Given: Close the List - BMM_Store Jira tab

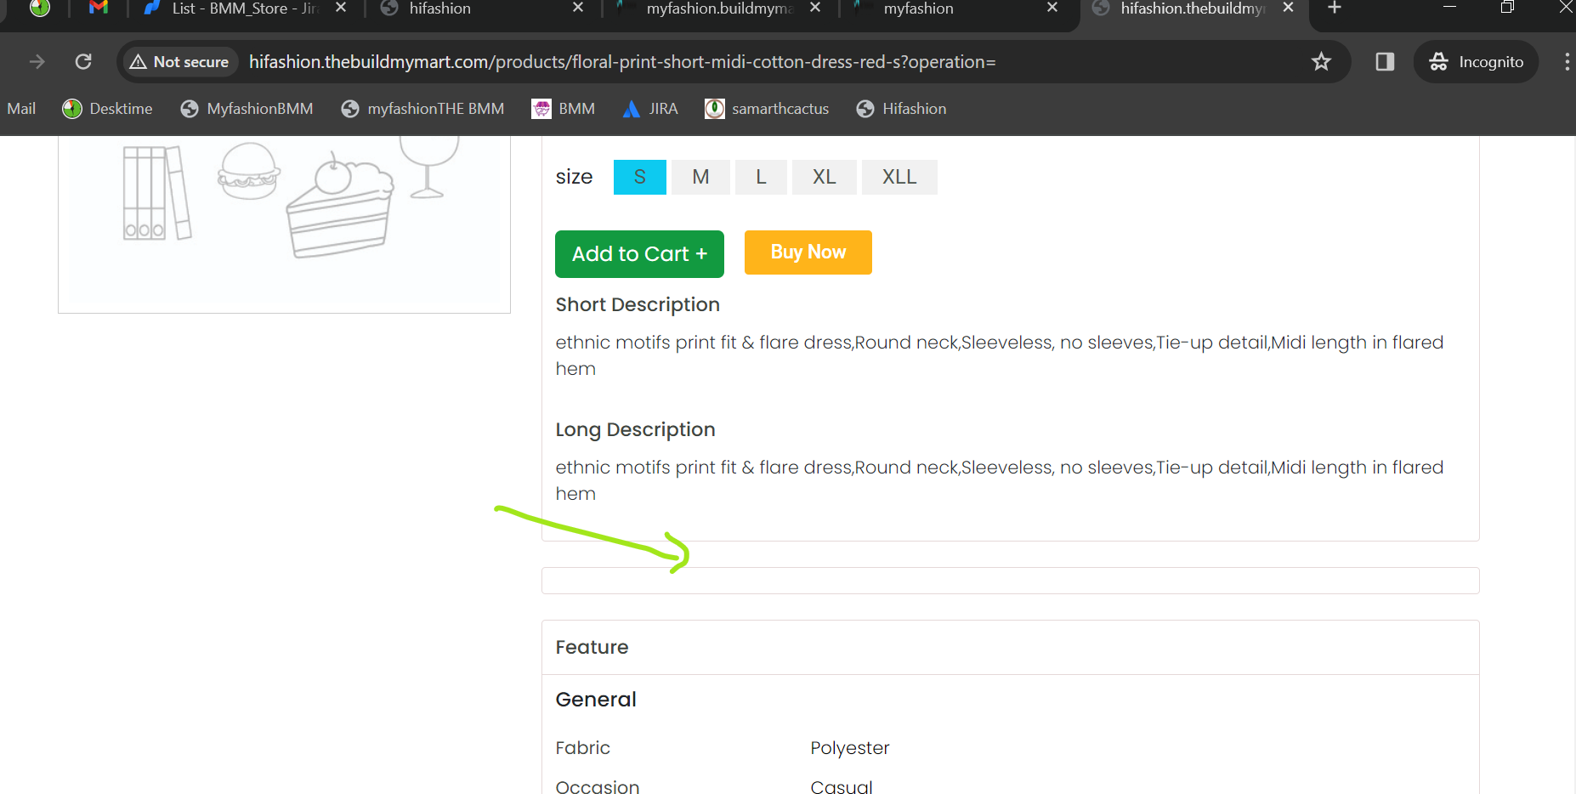Looking at the screenshot, I should click(x=341, y=8).
